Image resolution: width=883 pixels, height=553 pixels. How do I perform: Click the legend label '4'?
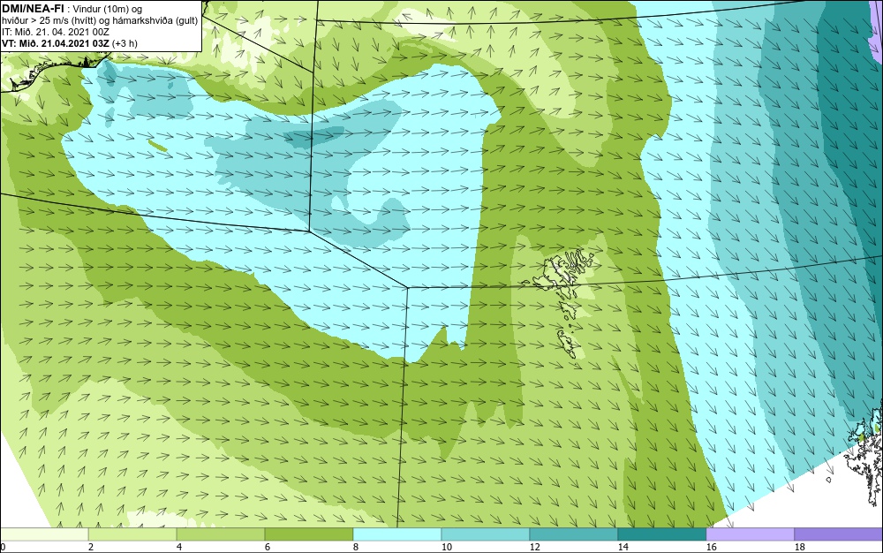(179, 547)
